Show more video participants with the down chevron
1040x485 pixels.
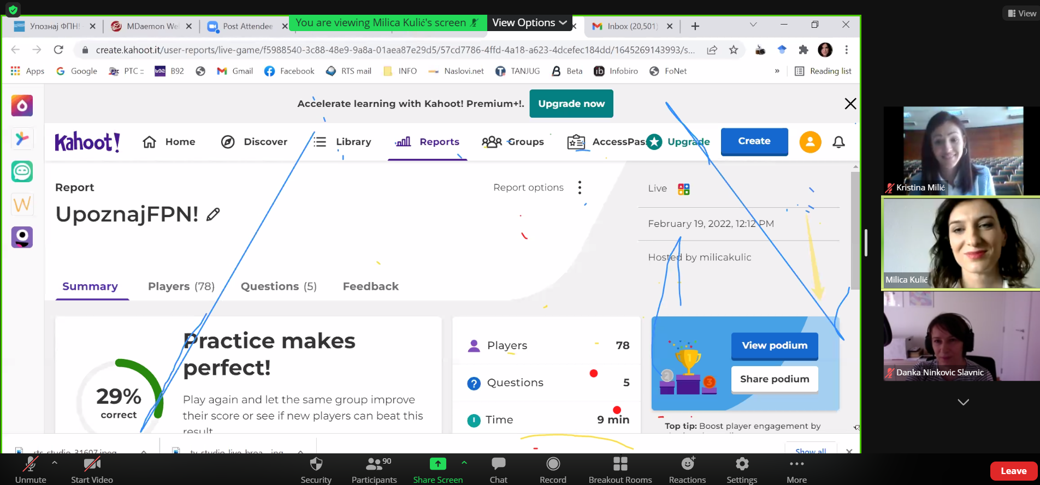(x=963, y=402)
